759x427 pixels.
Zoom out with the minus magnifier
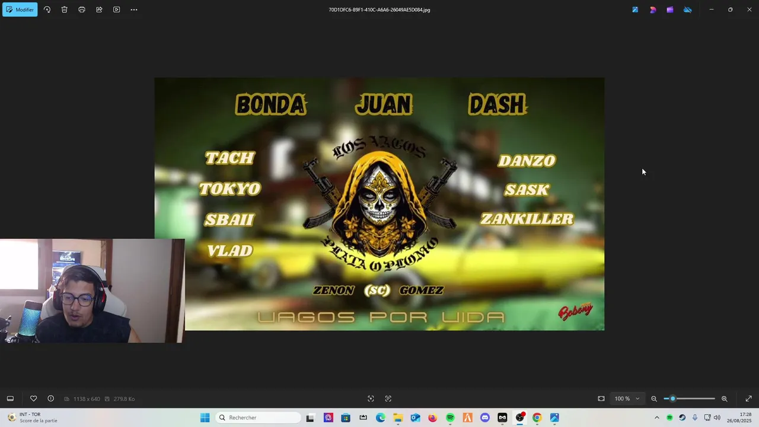pos(654,399)
